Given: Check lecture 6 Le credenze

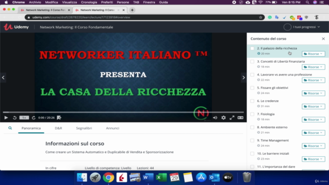Looking at the screenshot, I should click(252, 101).
